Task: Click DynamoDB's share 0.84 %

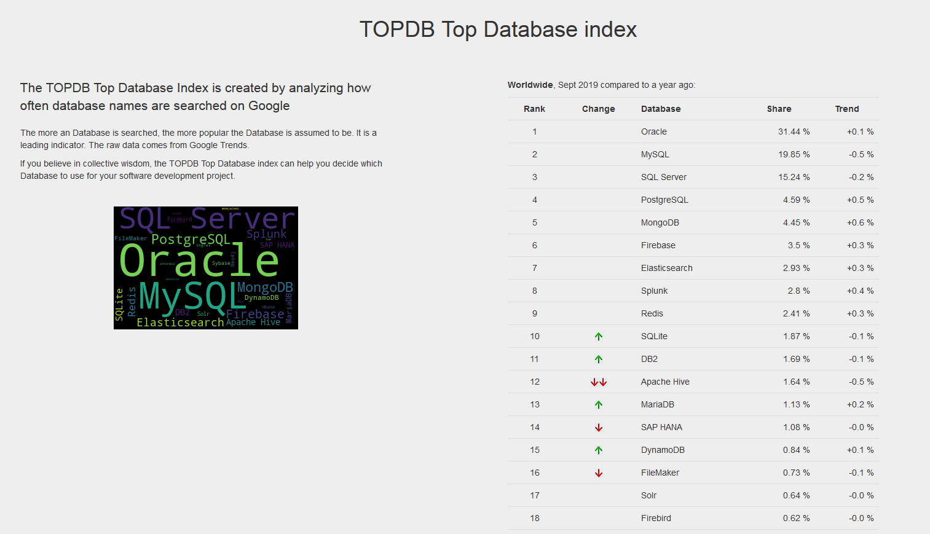Action: click(797, 450)
